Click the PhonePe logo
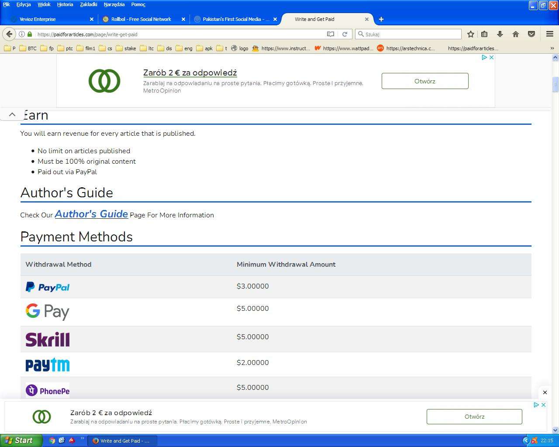The image size is (559, 447). (x=48, y=390)
